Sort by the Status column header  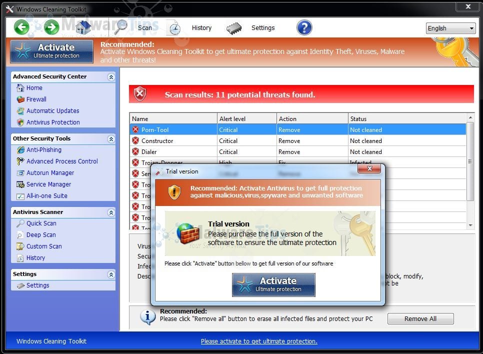click(x=407, y=118)
